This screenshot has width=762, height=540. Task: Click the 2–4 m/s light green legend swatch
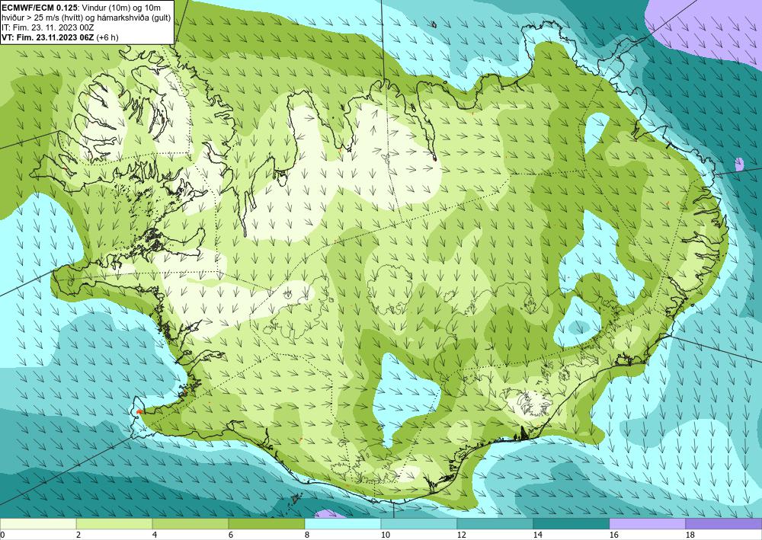point(114,523)
